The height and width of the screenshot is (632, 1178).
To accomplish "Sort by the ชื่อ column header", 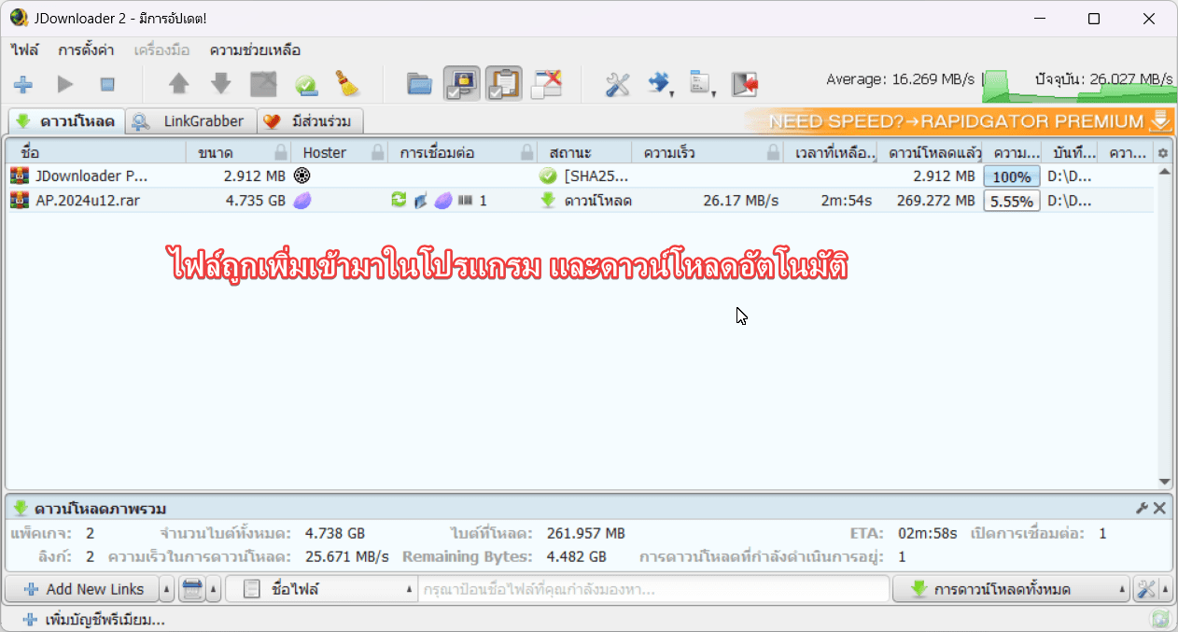I will click(x=95, y=152).
